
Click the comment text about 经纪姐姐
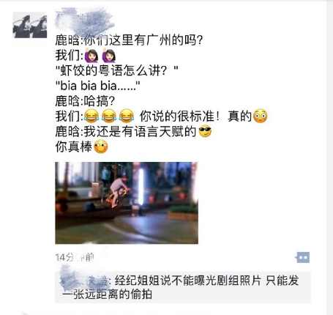pyautogui.click(x=181, y=287)
